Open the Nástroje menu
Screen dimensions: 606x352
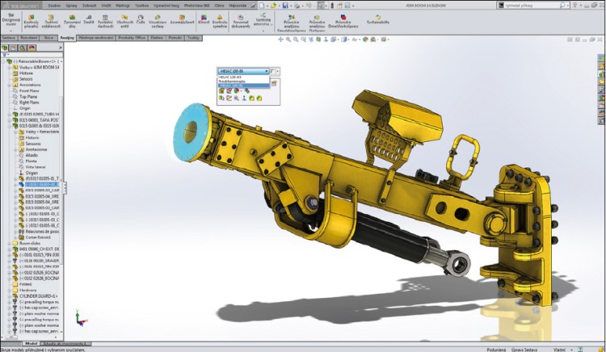tap(118, 5)
